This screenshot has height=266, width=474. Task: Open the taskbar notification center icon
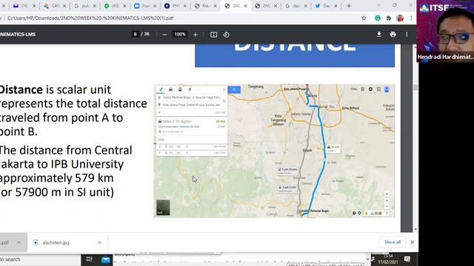click(407, 259)
